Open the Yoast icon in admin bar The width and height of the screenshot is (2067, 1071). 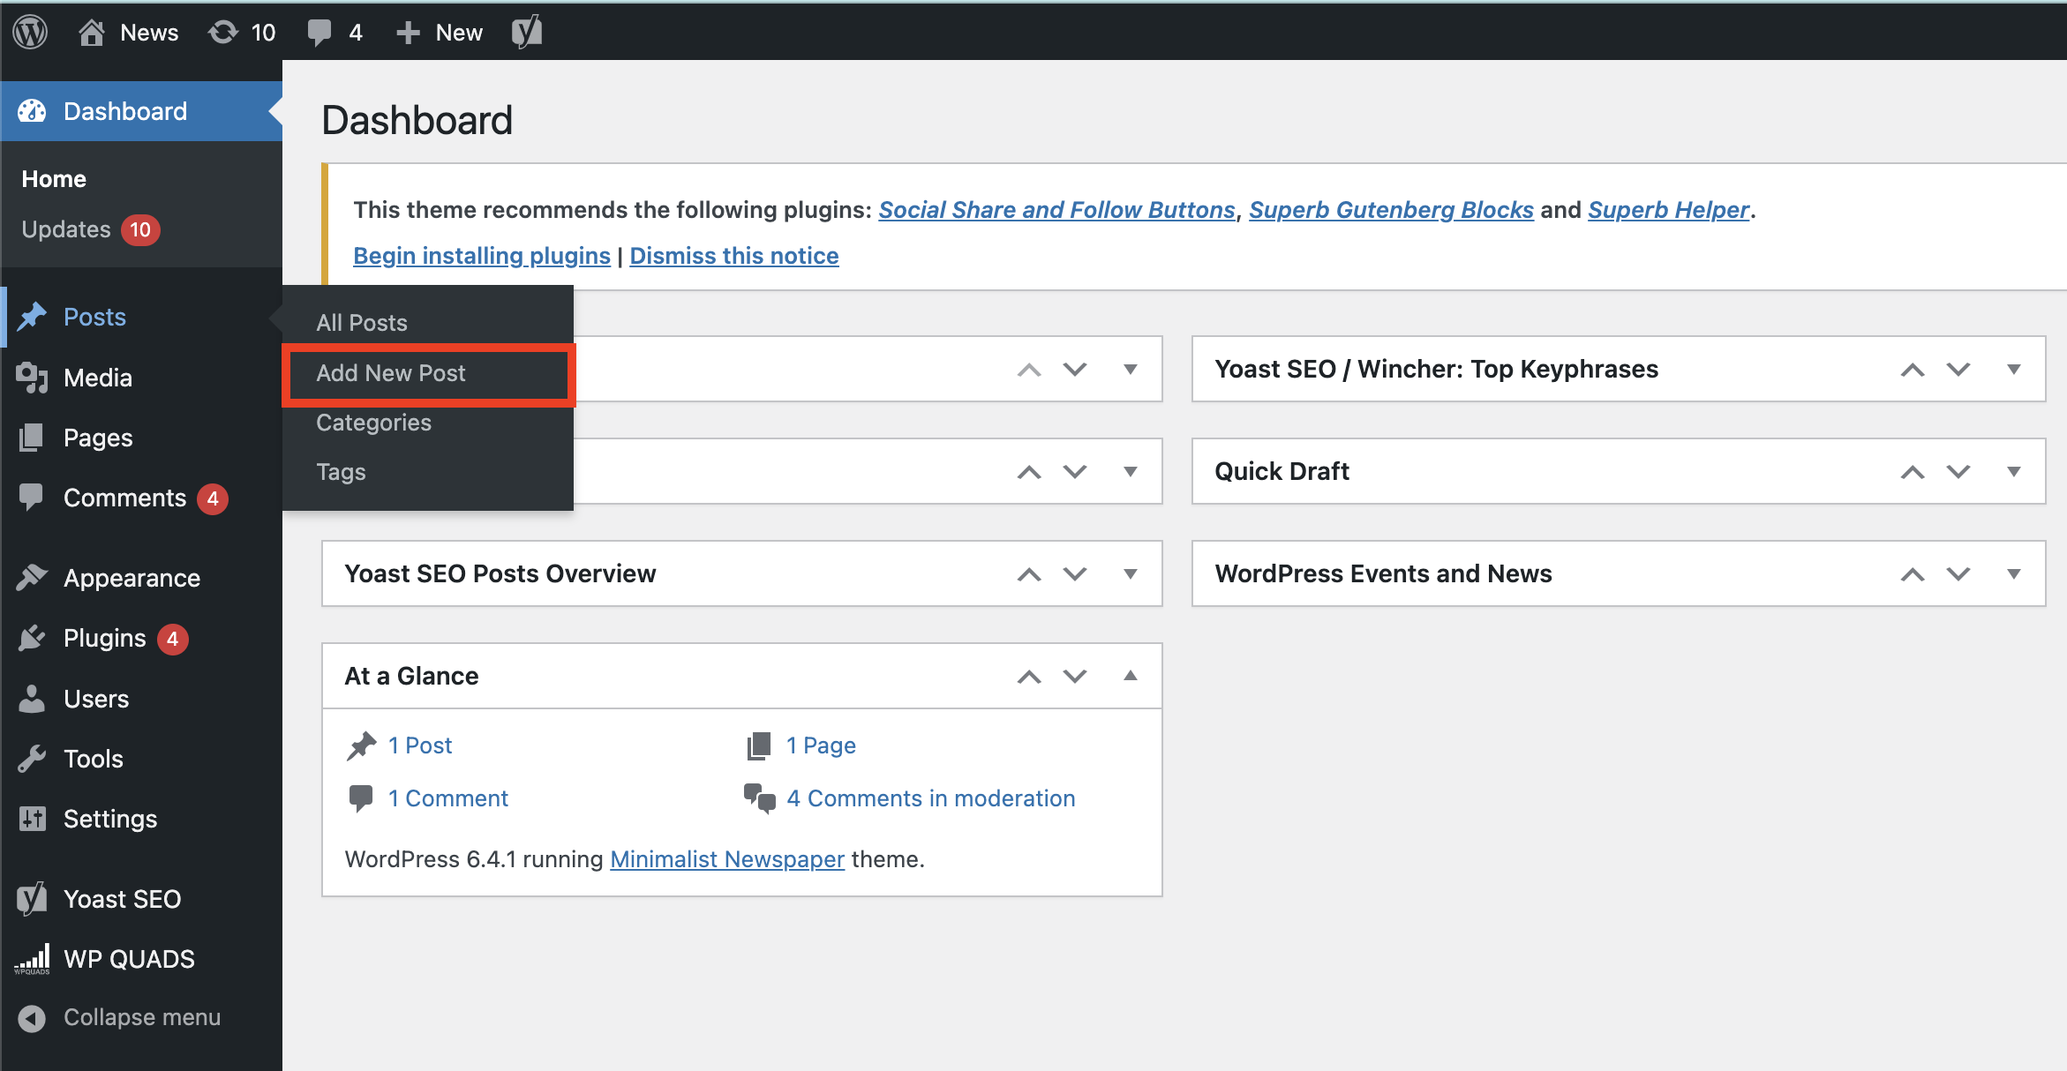(527, 32)
